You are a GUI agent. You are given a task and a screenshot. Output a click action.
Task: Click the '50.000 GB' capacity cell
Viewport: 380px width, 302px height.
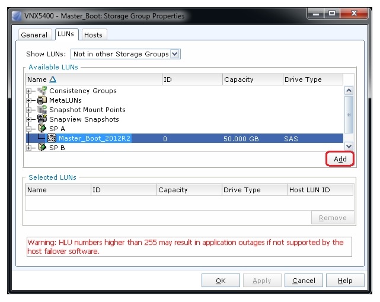pos(241,138)
